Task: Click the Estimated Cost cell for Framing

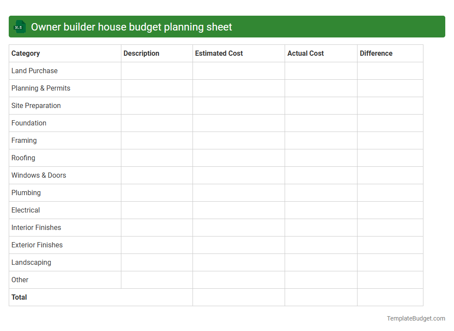Action: pos(238,140)
